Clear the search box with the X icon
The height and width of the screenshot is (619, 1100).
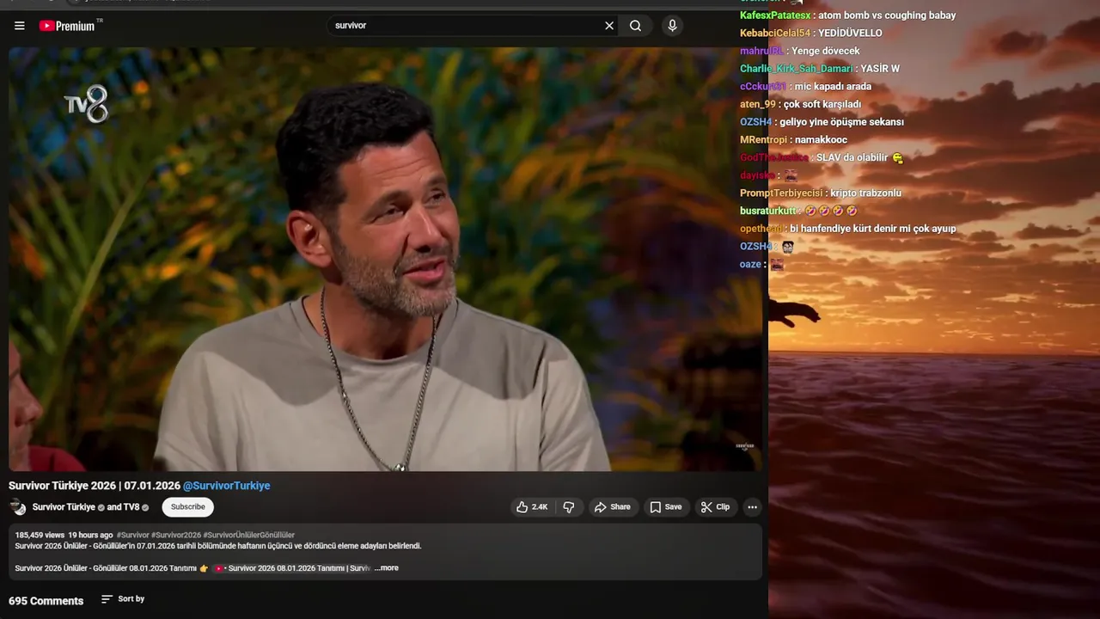pyautogui.click(x=609, y=26)
